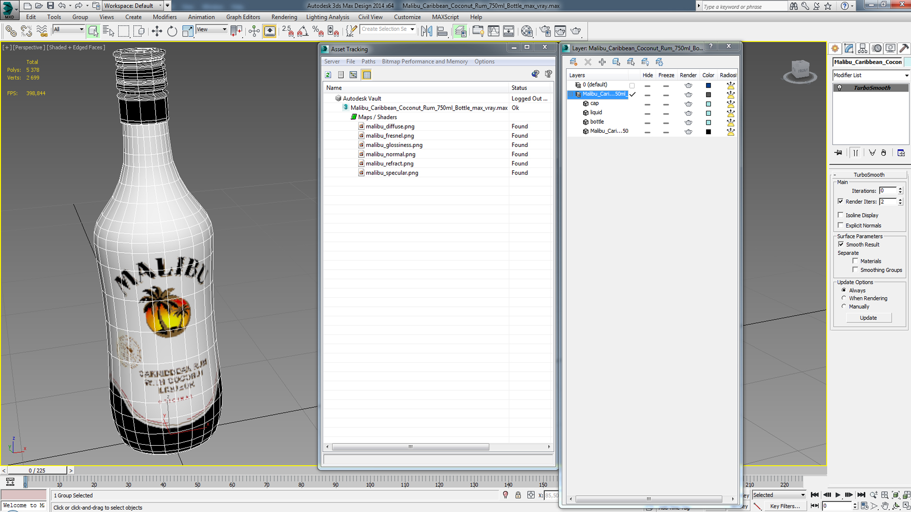
Task: Switch Asset Tracking to table view icon
Action: point(367,75)
